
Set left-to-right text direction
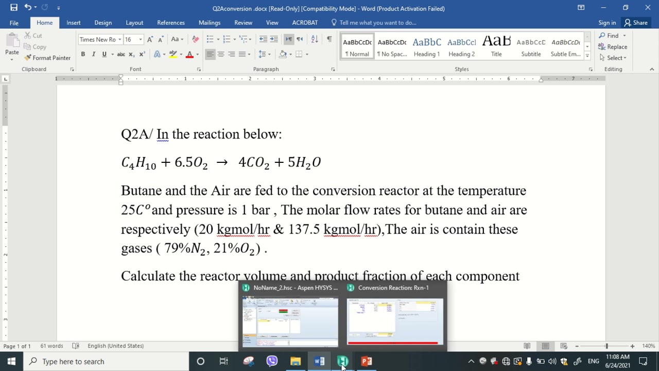(289, 39)
